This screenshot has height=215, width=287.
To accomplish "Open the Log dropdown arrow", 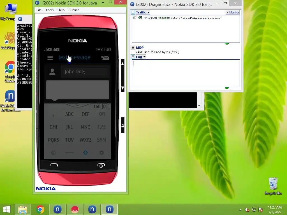I will click(x=144, y=57).
